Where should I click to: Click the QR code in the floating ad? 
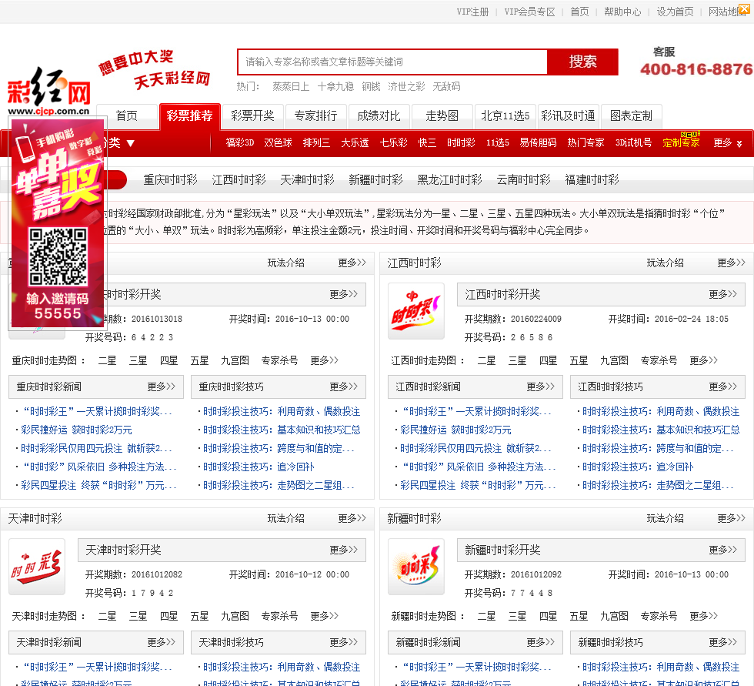58,257
